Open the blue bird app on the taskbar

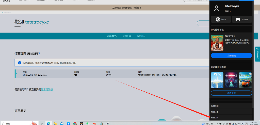point(68,123)
